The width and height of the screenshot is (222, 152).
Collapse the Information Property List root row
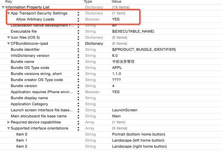point(3,7)
